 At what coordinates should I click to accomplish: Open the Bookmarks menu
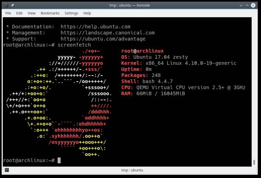coord(50,13)
